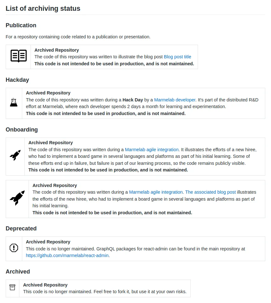Click the open book icon under Publication
Image resolution: width=271 pixels, height=303 pixels.
[x=18, y=56]
